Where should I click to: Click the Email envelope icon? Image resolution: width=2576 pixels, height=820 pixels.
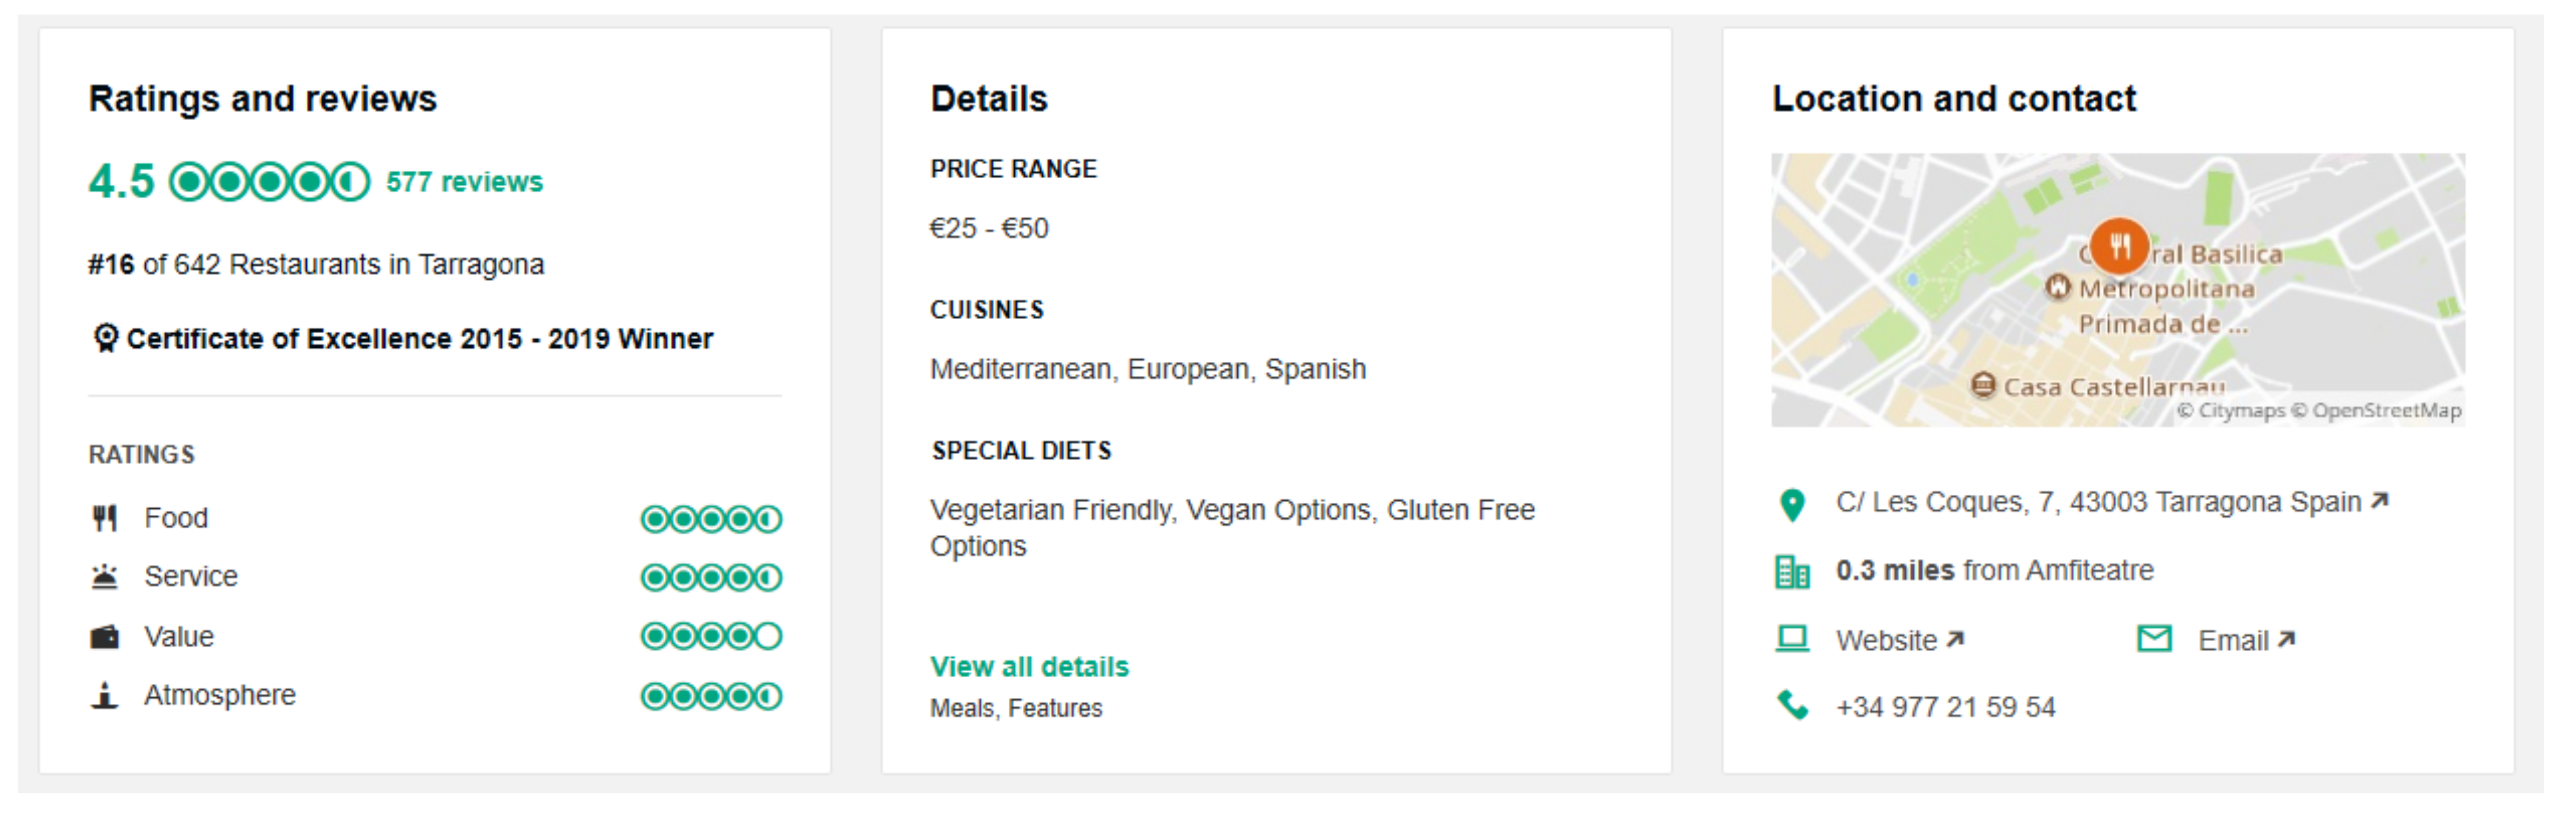tap(2154, 639)
